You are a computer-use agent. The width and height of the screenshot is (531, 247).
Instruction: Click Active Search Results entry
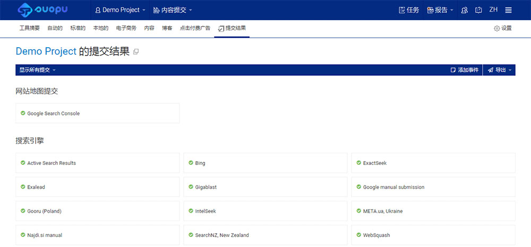[x=98, y=163]
